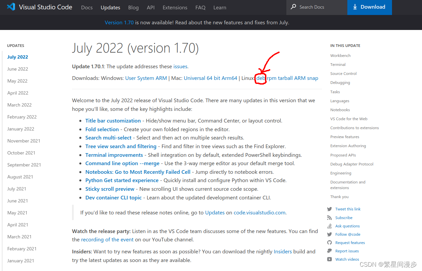
Task: Click the Search Docs input field
Action: (317, 7)
